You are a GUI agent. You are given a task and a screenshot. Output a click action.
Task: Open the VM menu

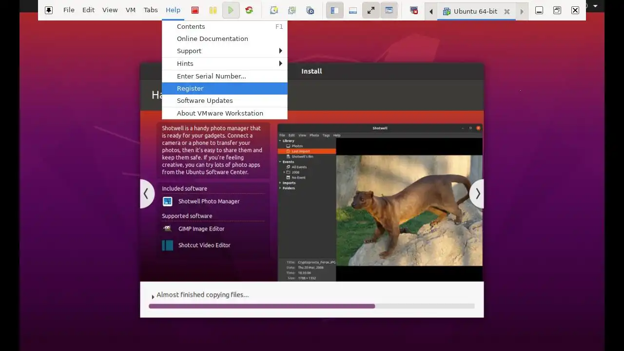tap(131, 10)
